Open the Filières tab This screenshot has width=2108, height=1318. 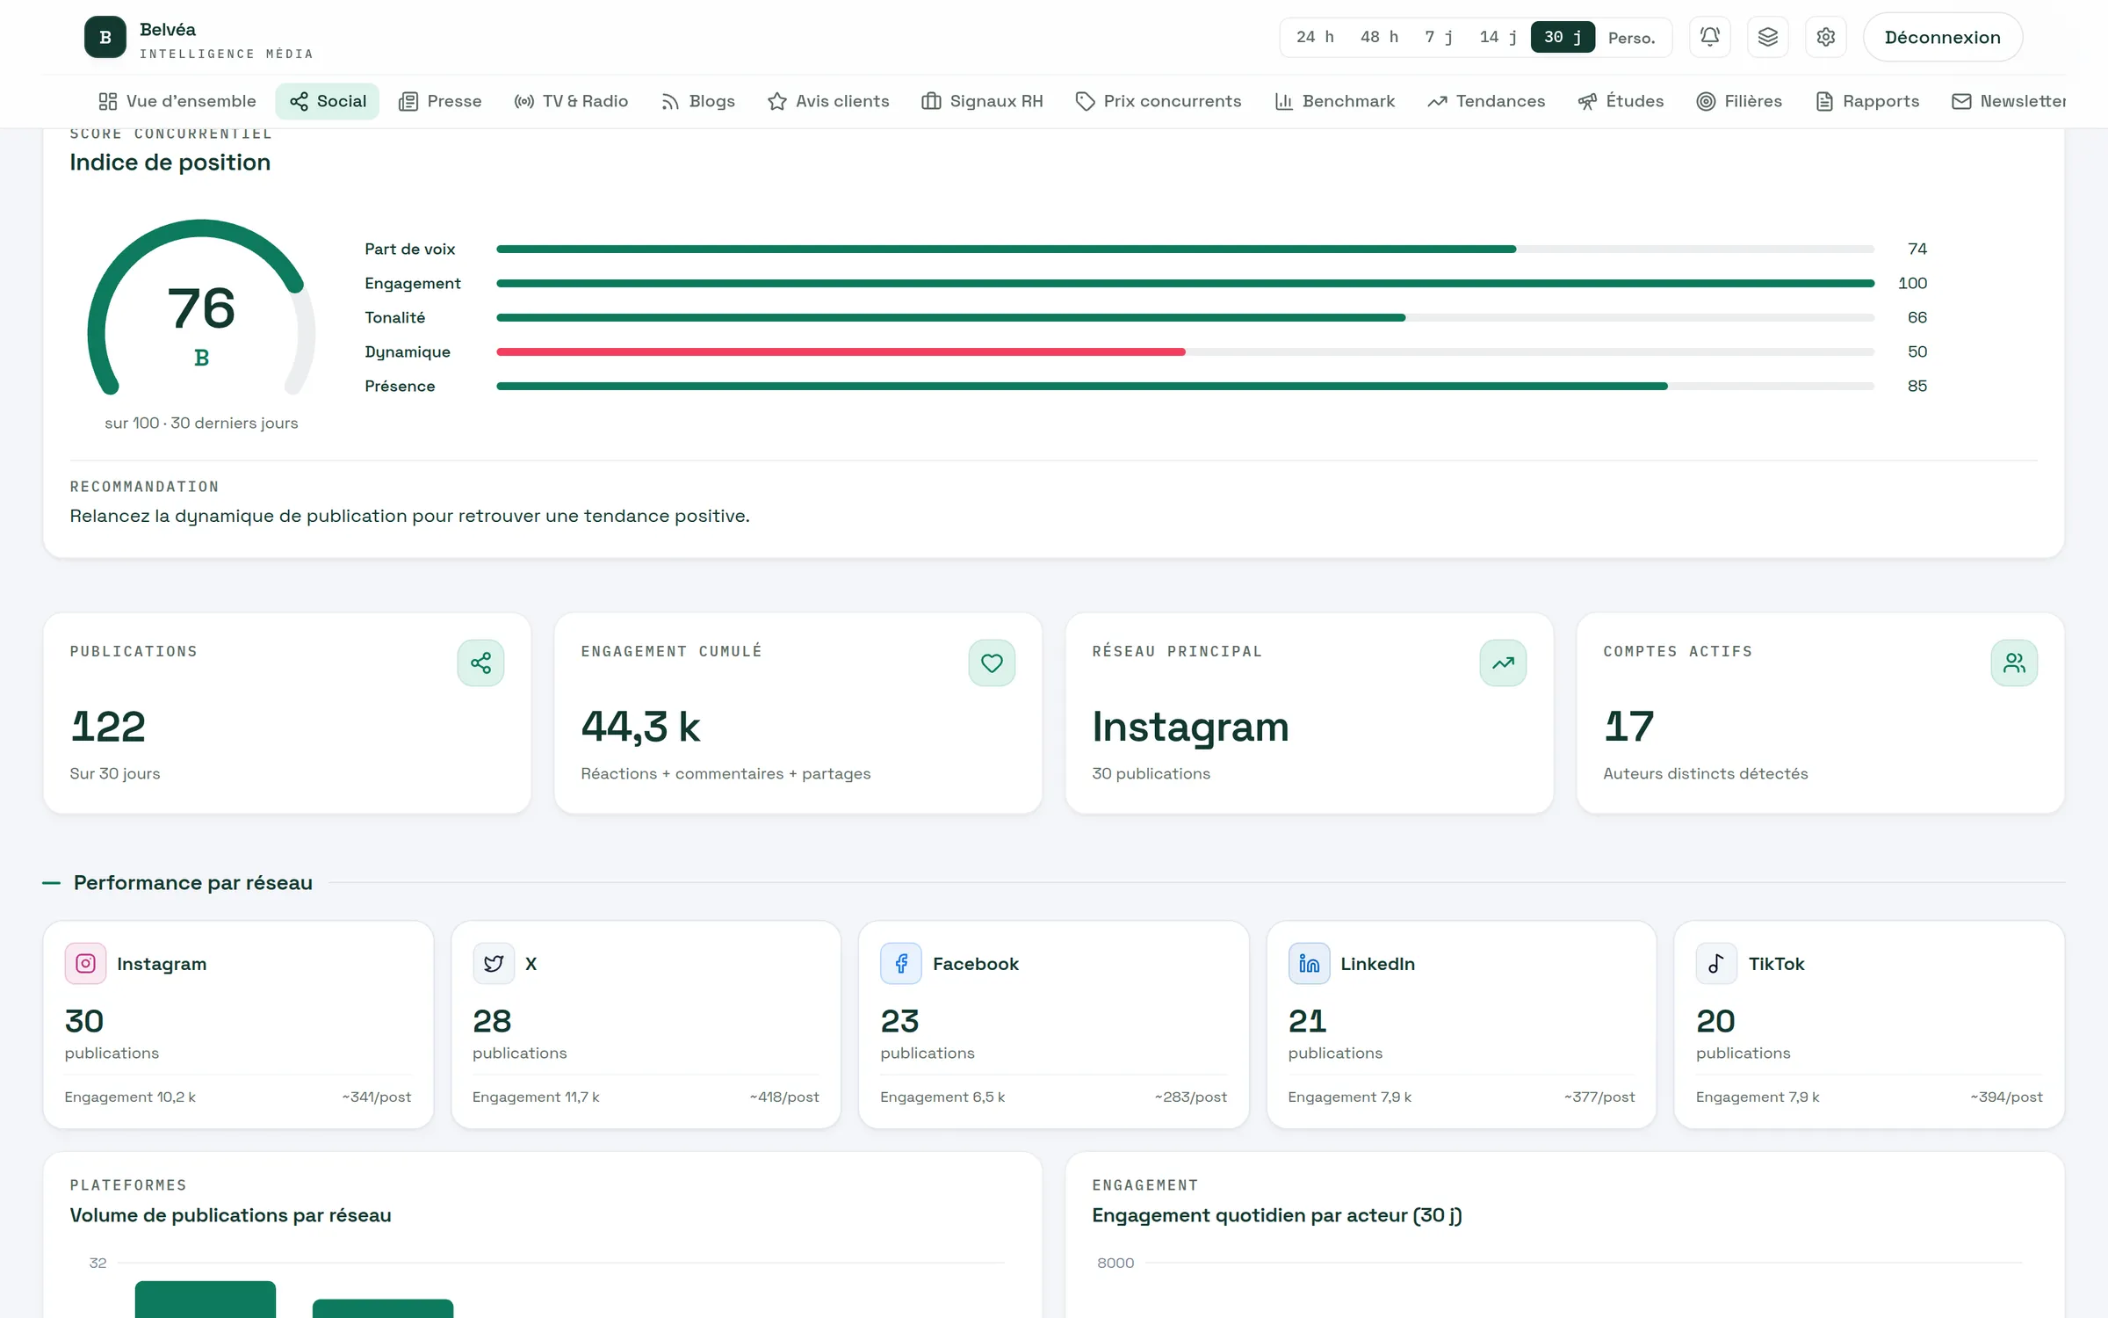coord(1739,101)
